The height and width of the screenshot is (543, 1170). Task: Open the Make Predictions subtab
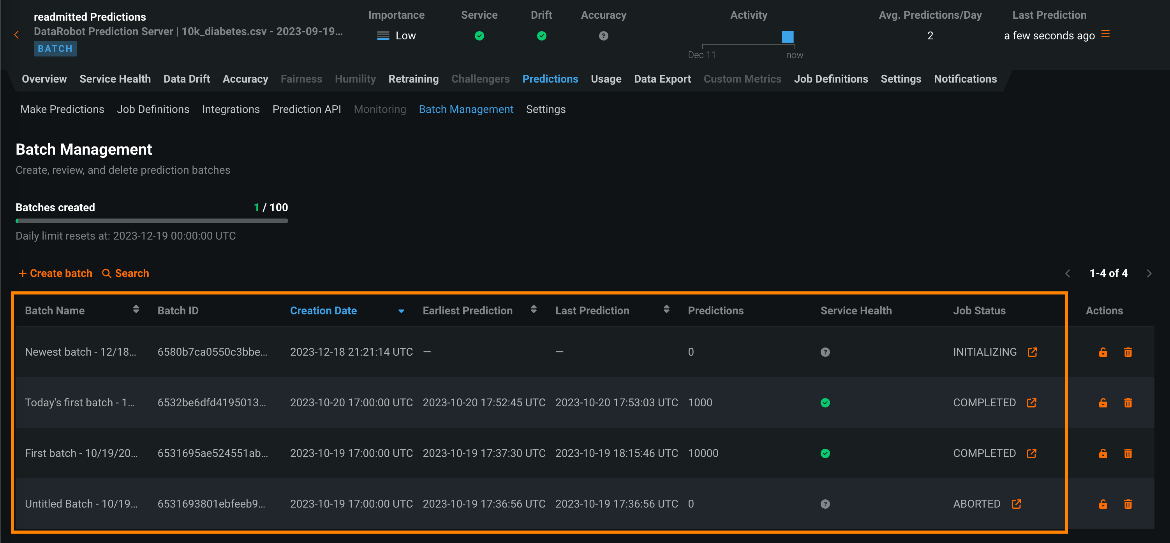(62, 109)
